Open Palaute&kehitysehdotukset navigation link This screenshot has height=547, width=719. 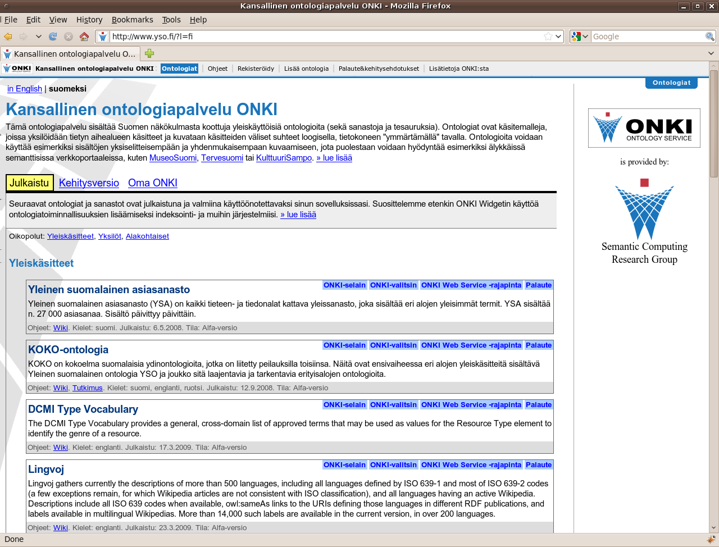[379, 69]
